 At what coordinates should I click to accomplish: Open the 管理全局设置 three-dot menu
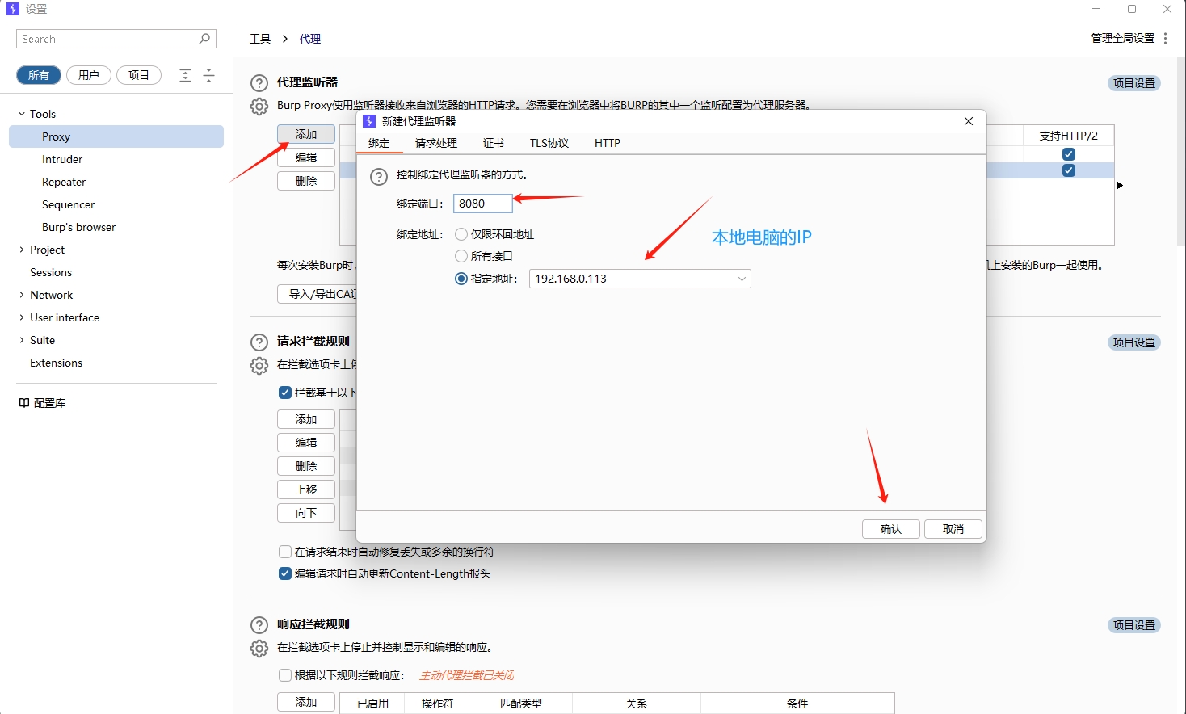coord(1165,39)
